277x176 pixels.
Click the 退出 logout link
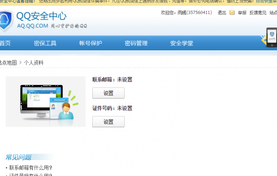[x=222, y=12]
